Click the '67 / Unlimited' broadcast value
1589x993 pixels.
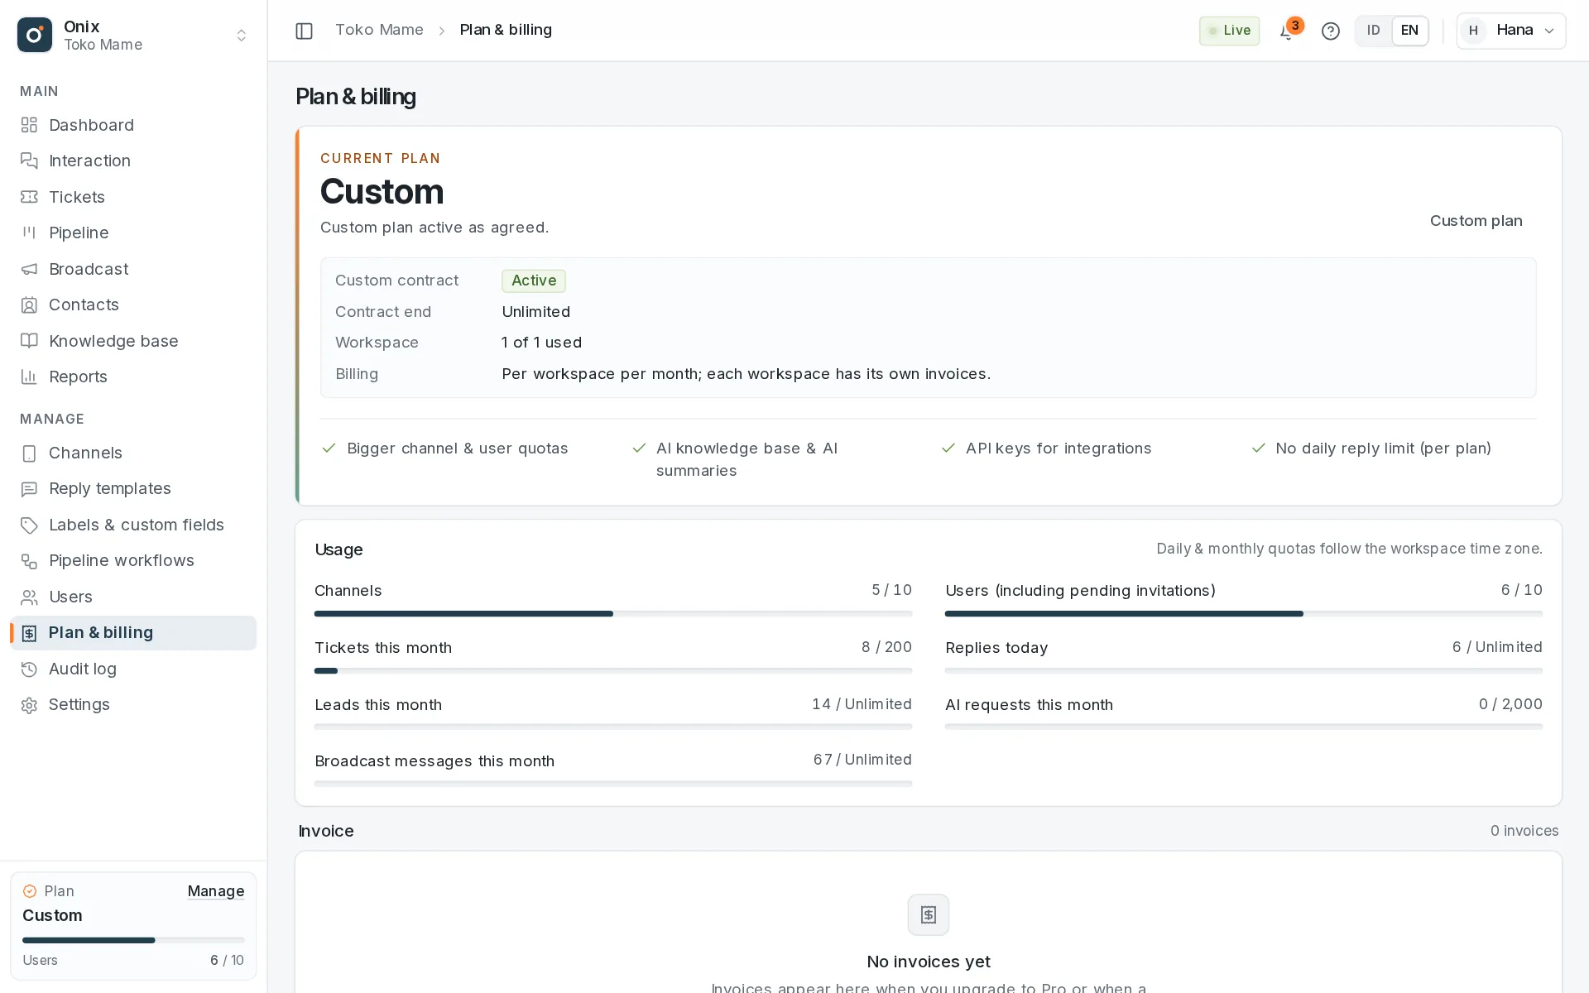click(x=862, y=760)
